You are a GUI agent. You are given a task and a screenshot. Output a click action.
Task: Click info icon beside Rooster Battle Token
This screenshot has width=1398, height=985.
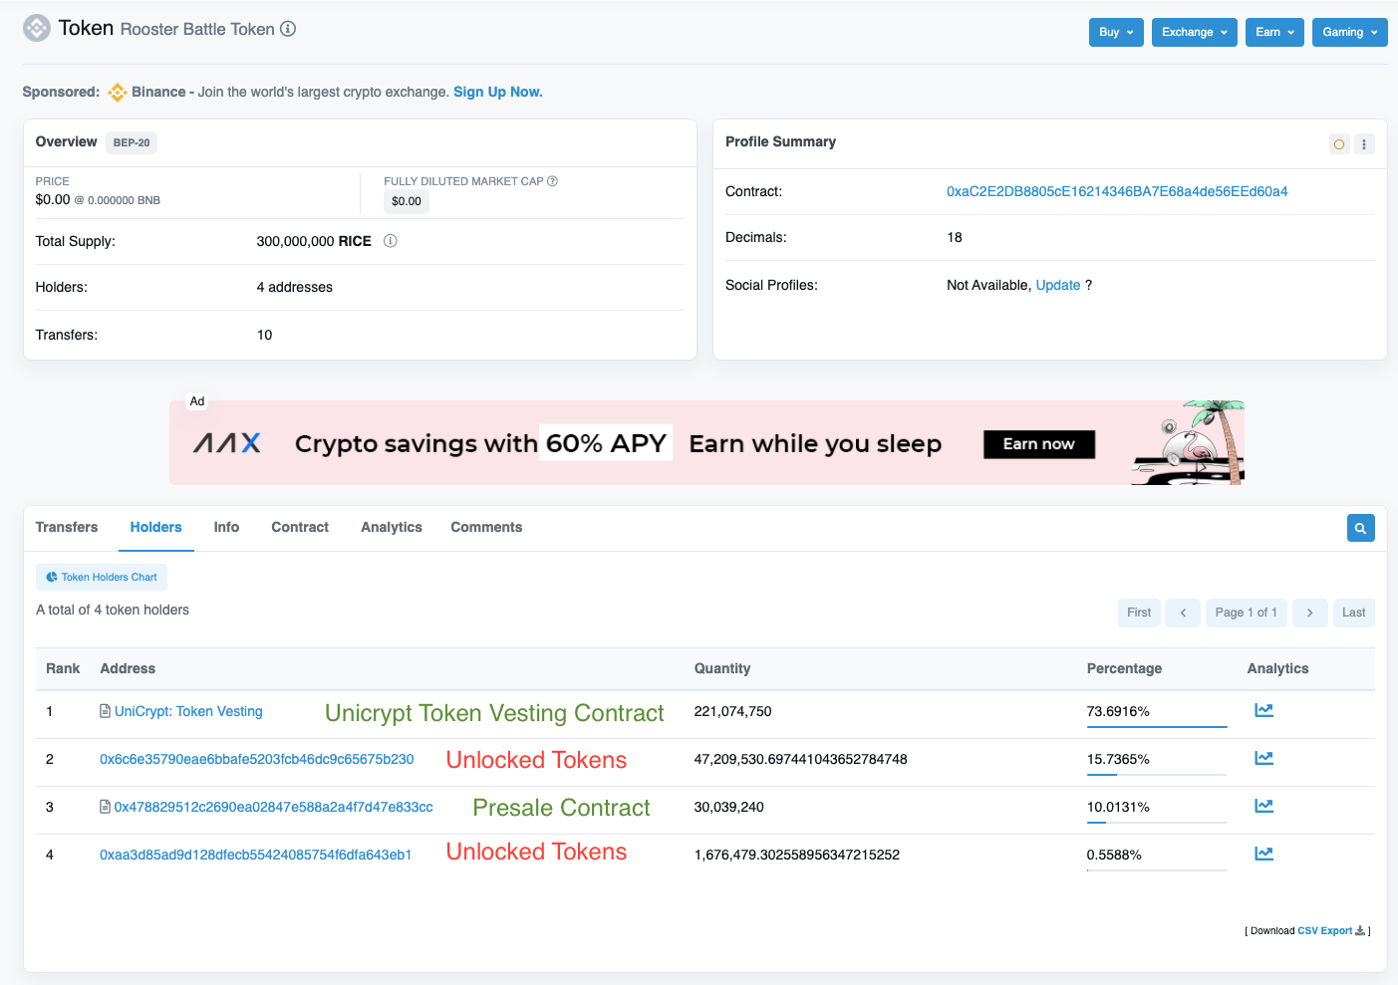coord(288,29)
